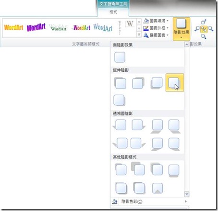218x211 pixels.
Task: Pick 延伸陰影 style with upper-right shadow
Action: click(x=138, y=83)
